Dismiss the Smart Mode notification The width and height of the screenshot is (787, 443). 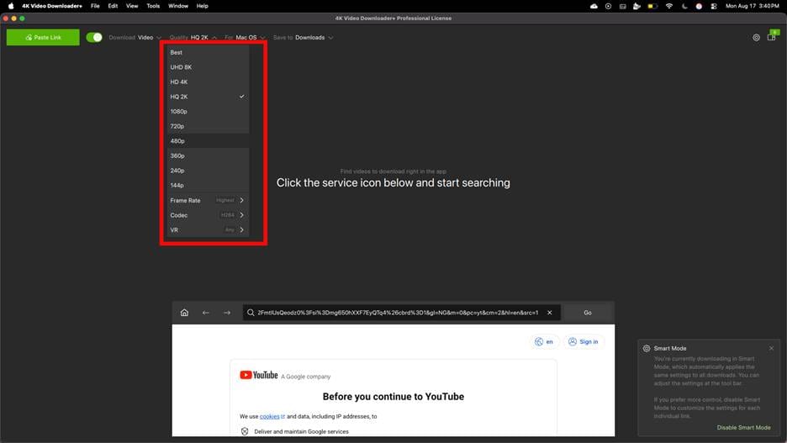(x=771, y=348)
